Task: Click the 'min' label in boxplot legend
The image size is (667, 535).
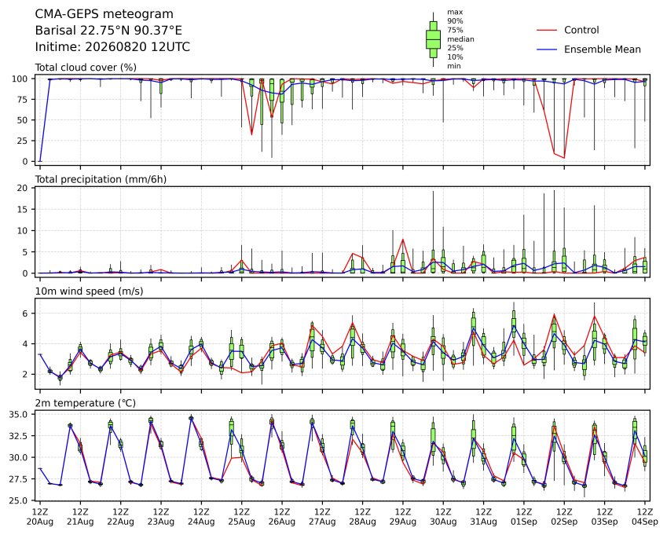Action: pos(454,66)
